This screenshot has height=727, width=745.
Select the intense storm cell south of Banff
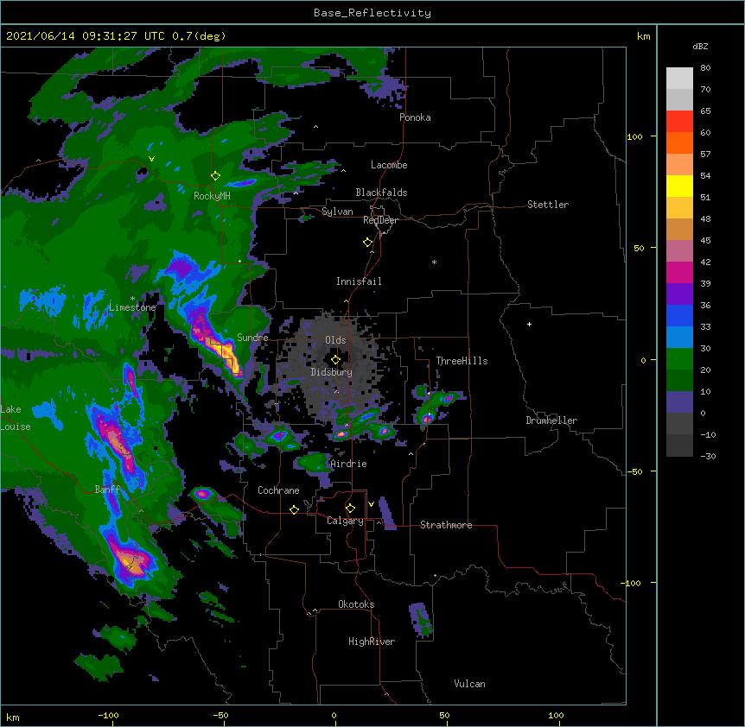point(131,562)
